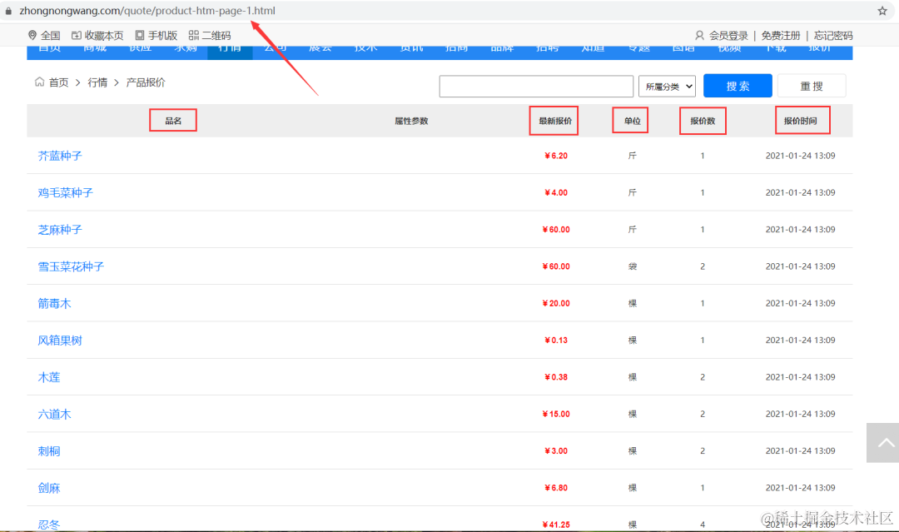Viewport: 899px width, 532px height.
Task: Click the 袋 unit in 雪玉菜花种子 row
Action: [633, 266]
